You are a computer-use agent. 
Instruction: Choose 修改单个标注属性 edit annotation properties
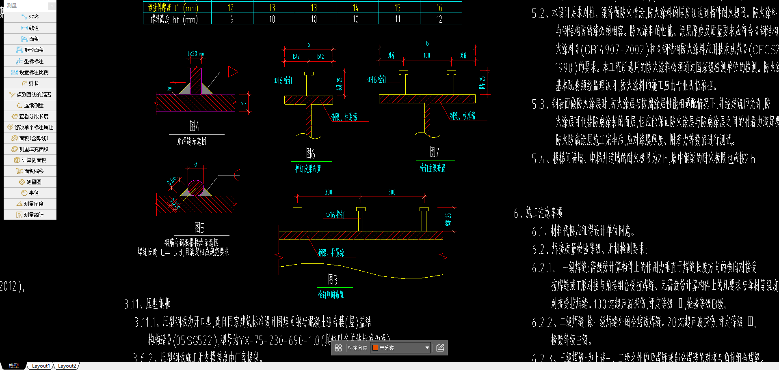(30, 127)
